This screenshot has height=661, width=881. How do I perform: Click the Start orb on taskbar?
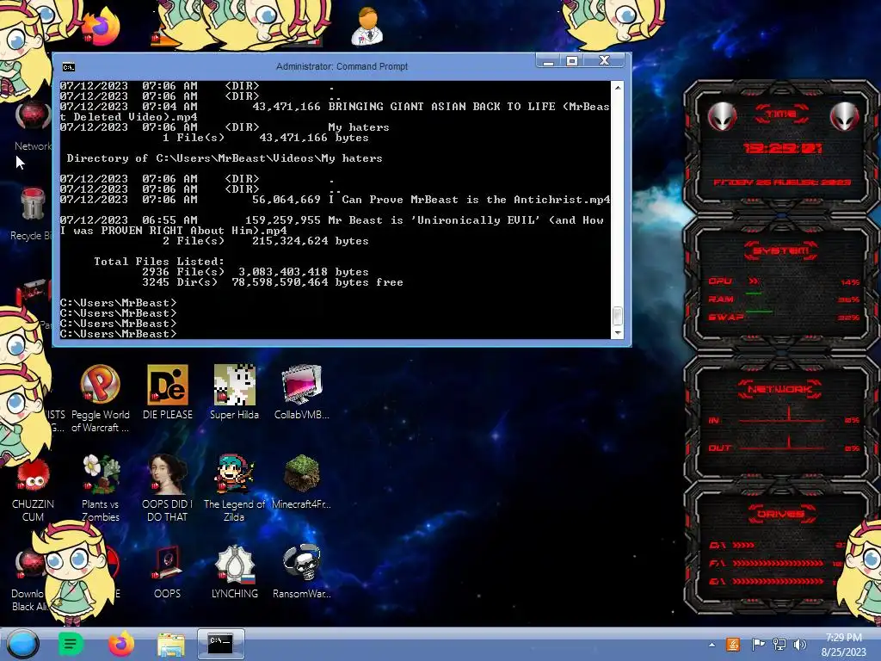(x=23, y=644)
